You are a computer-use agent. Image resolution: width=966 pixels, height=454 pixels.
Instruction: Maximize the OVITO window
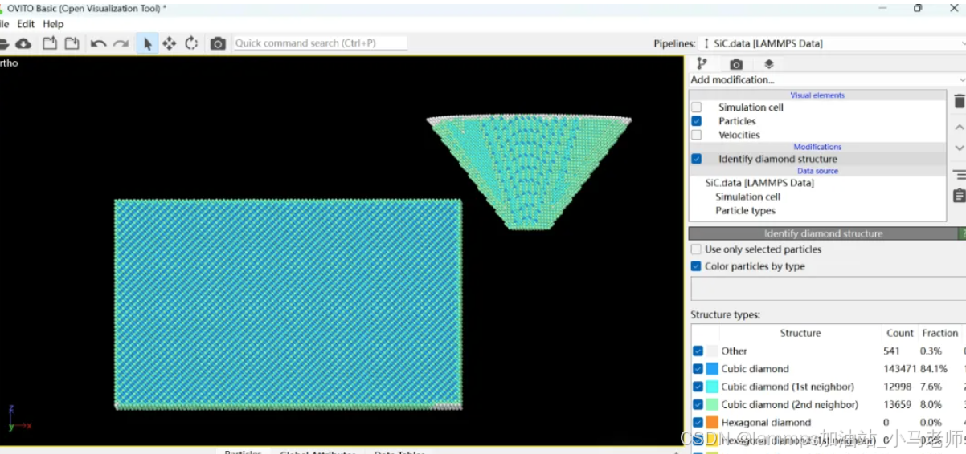918,8
